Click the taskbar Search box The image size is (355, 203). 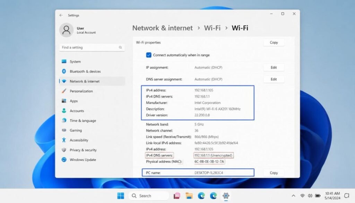pos(149,195)
